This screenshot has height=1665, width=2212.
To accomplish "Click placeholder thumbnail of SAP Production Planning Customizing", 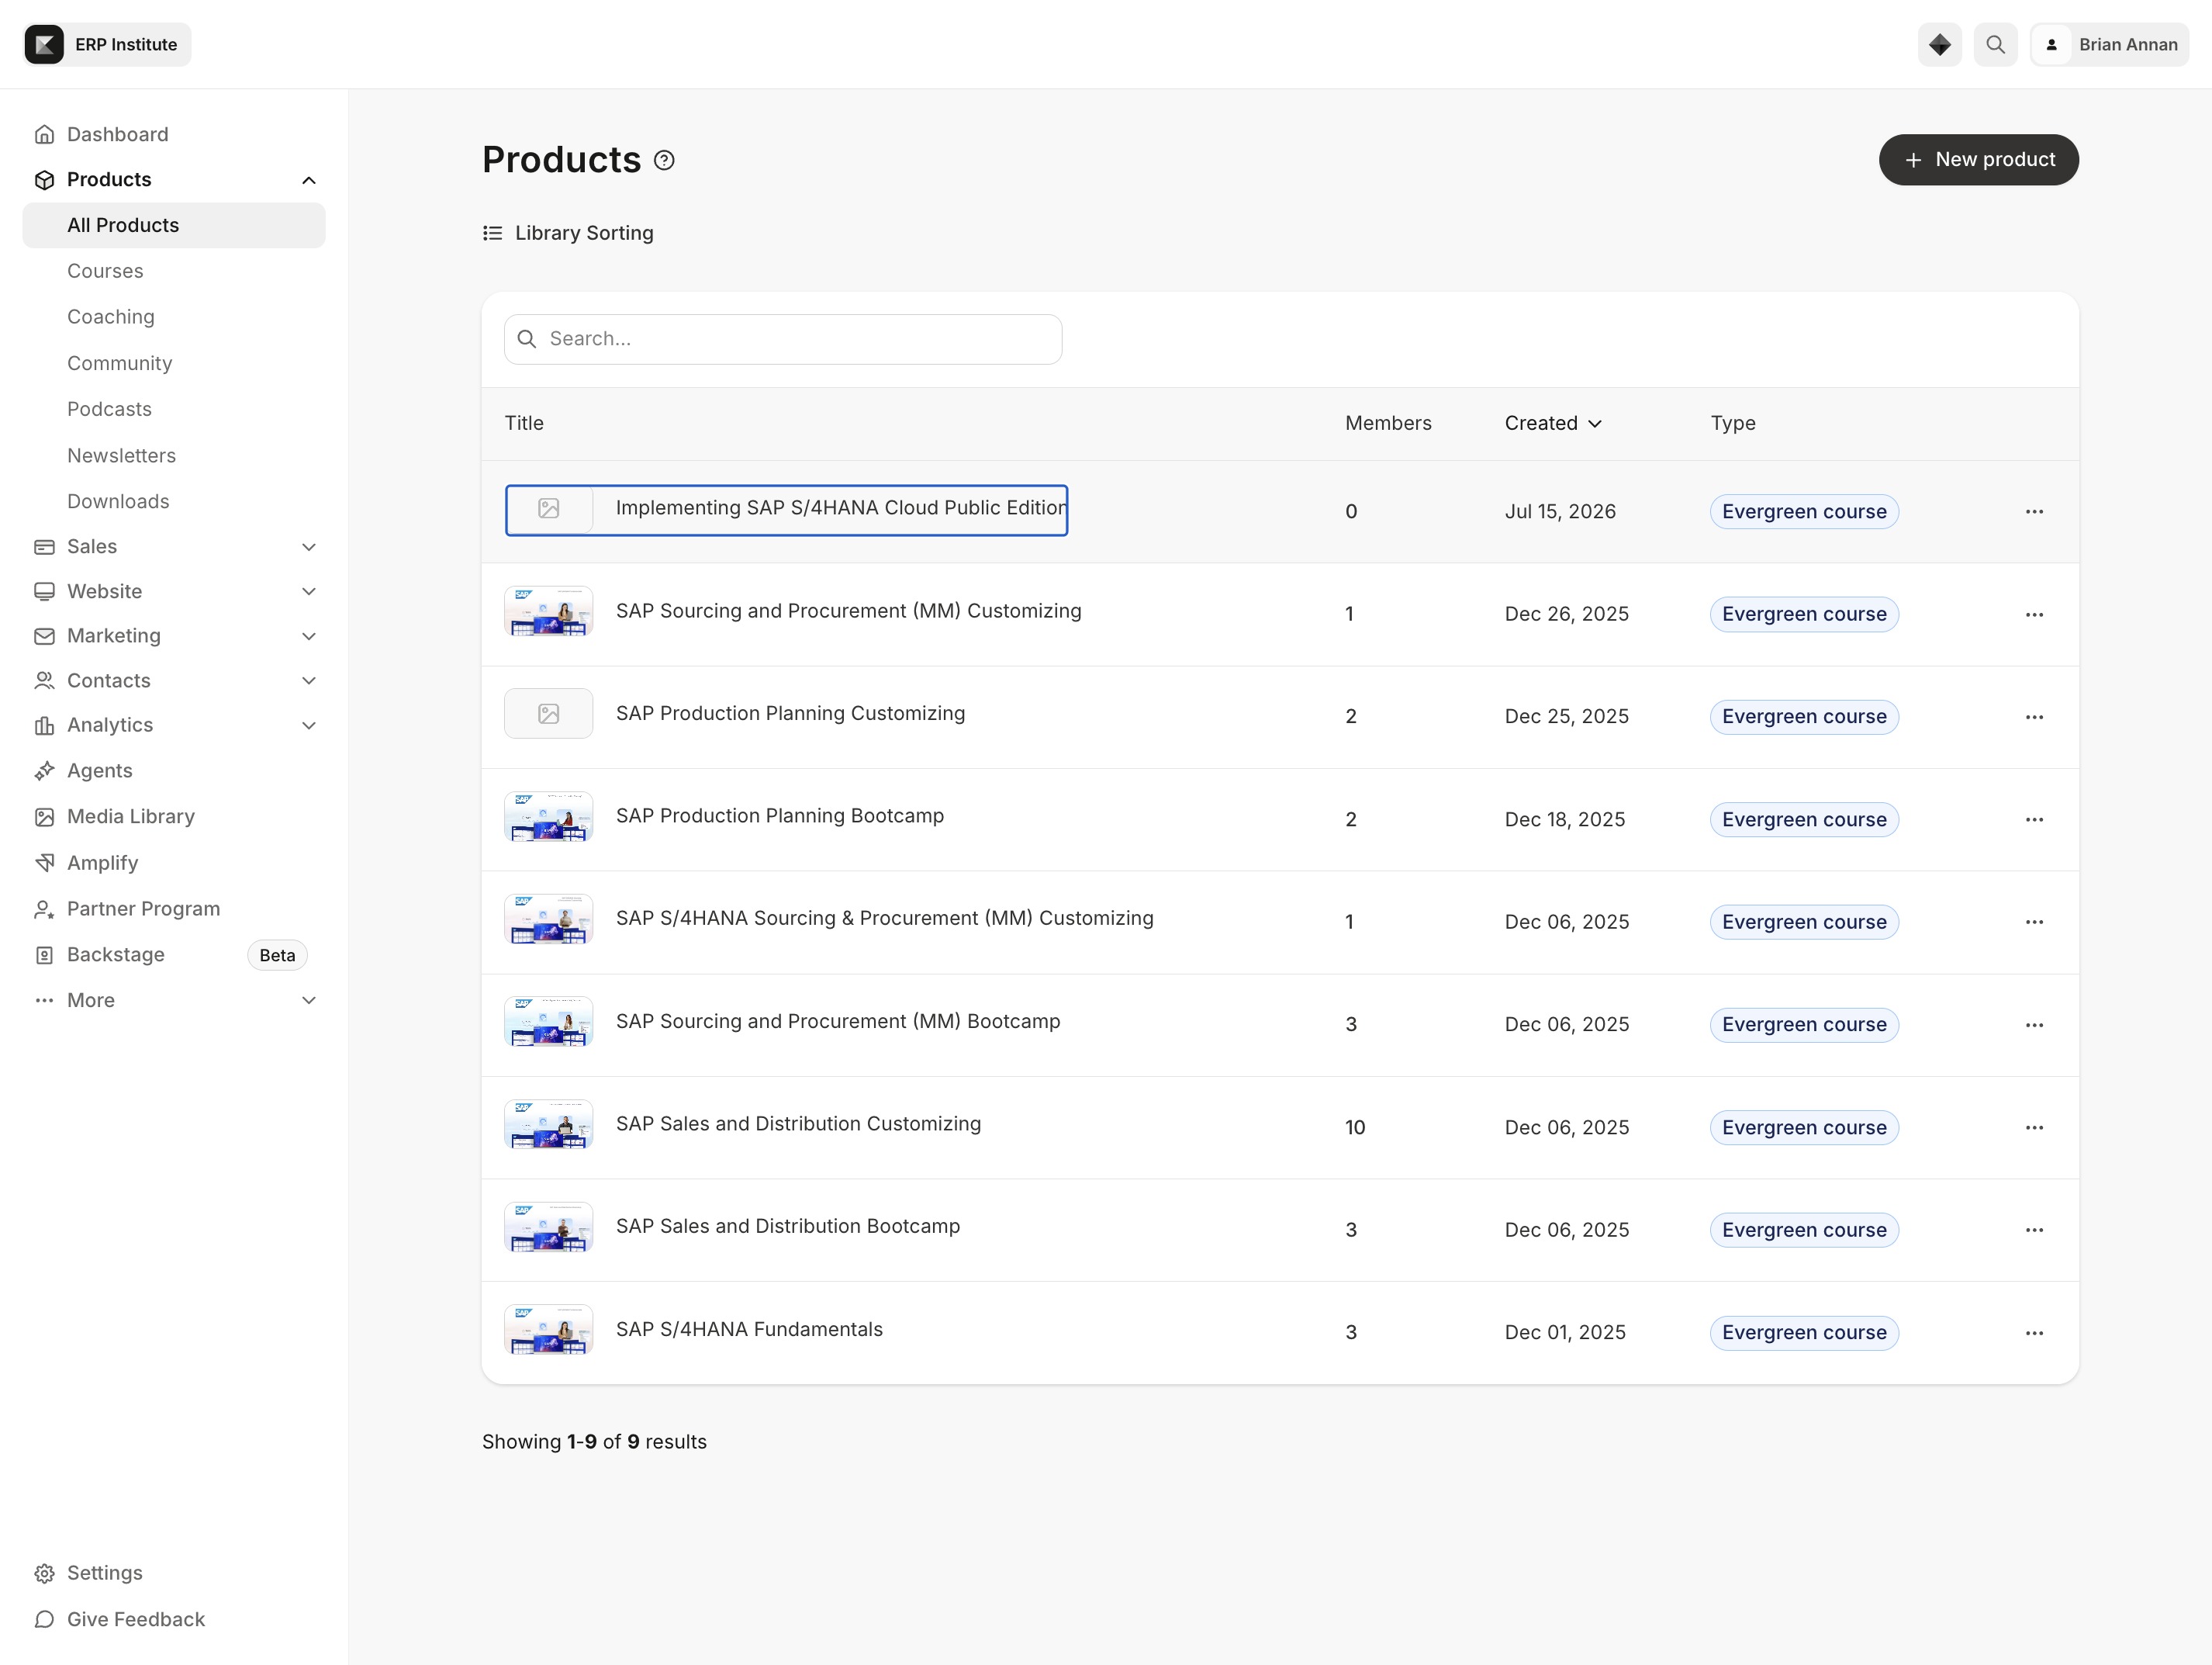I will [548, 714].
